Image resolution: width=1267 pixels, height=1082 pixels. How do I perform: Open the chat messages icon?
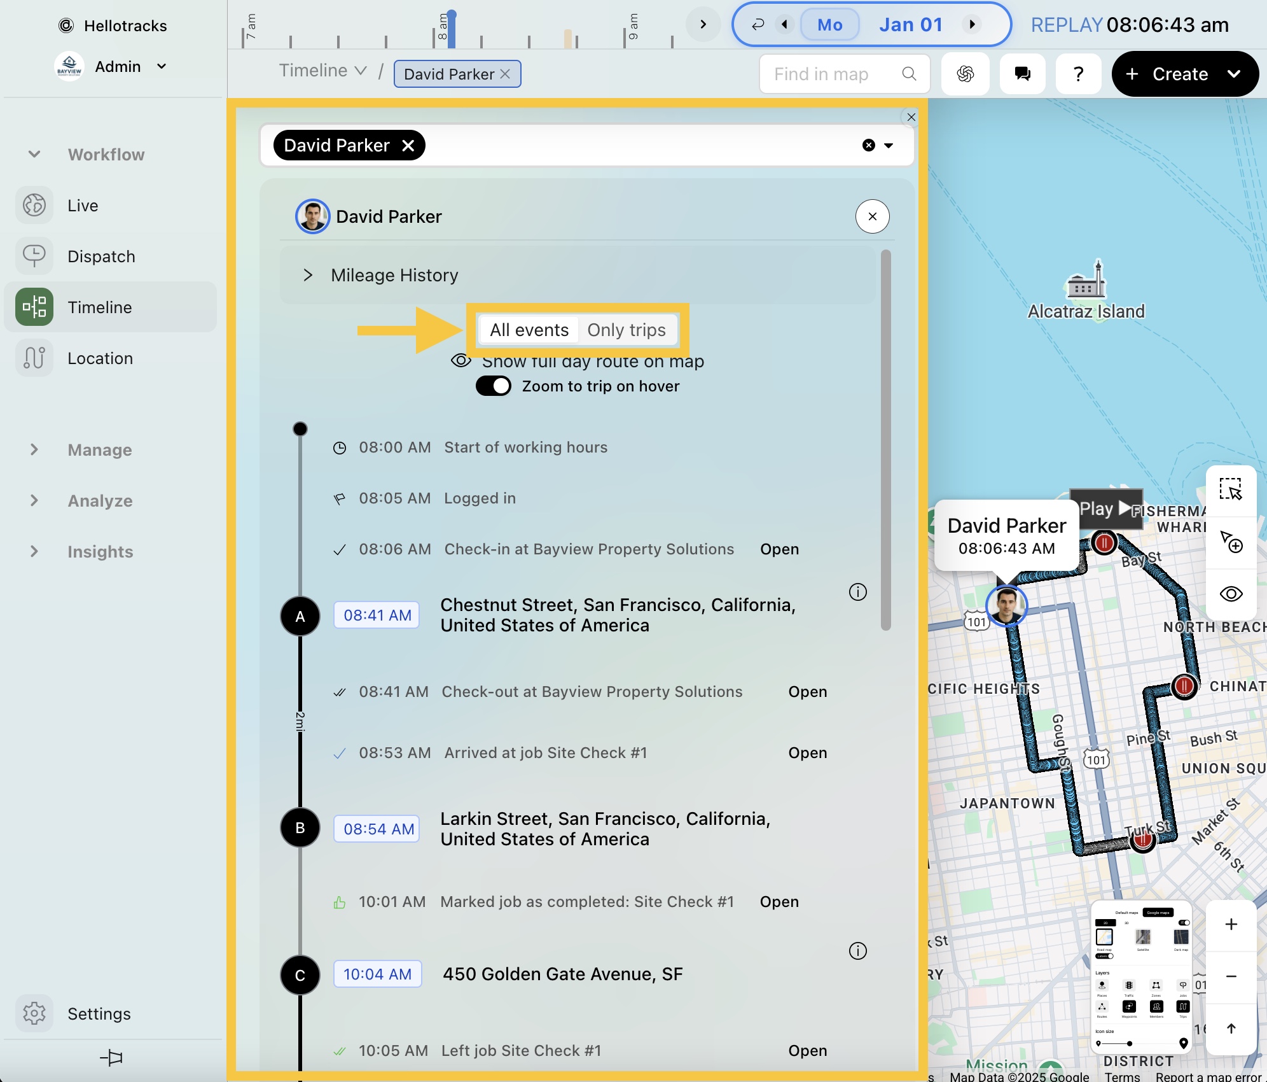pos(1022,74)
